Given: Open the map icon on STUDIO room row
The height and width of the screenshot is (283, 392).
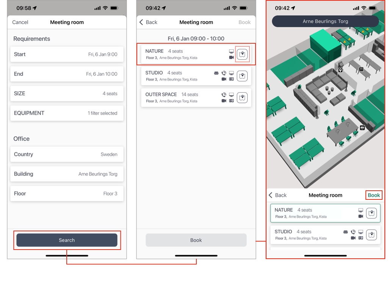Looking at the screenshot, I should pos(242,76).
